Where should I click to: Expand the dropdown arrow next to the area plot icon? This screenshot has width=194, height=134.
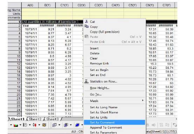coord(20,125)
